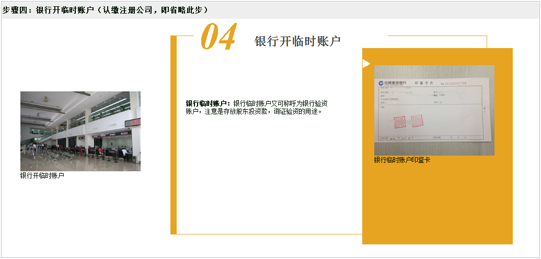This screenshot has height=259, width=541.
Task: Click the right red seal stamp on card
Action: click(x=417, y=122)
